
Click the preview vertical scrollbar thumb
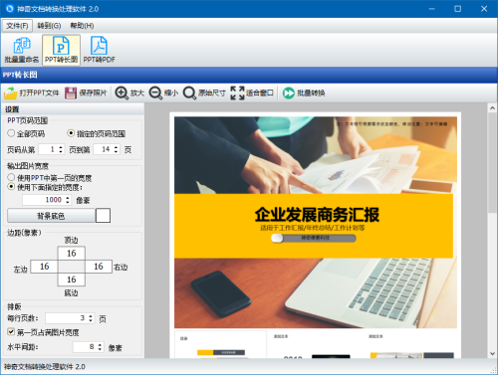(x=492, y=162)
